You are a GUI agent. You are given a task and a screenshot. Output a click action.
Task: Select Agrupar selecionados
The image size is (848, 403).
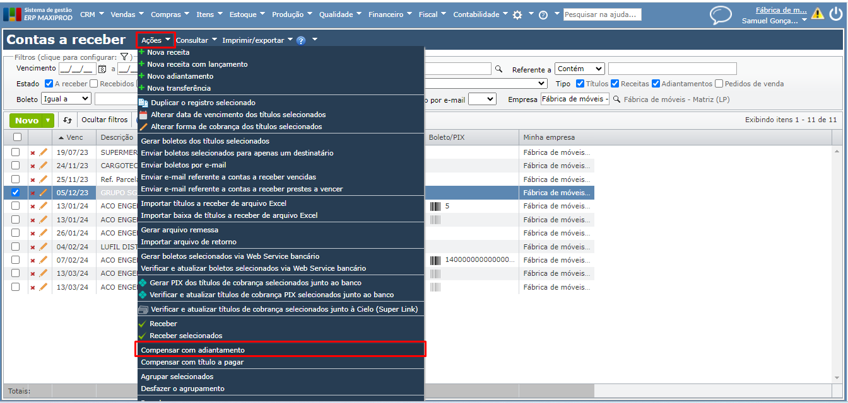tap(177, 377)
